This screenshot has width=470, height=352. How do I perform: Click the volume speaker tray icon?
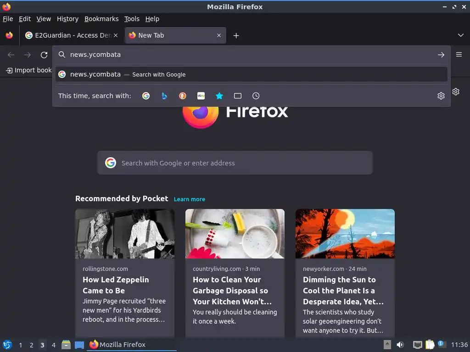pyautogui.click(x=400, y=345)
